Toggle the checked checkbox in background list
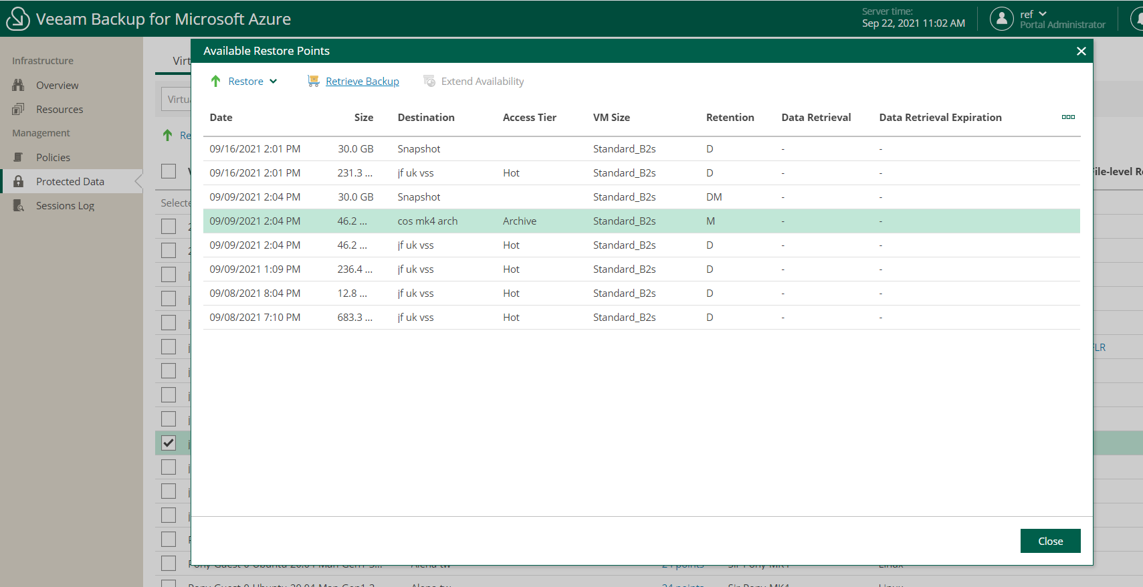Image resolution: width=1143 pixels, height=587 pixels. [169, 443]
